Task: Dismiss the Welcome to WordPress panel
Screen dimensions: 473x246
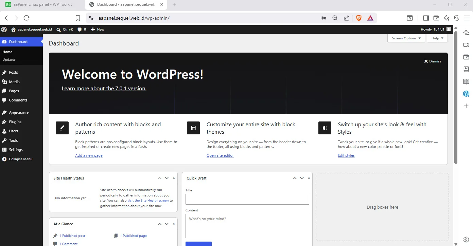Action: click(433, 61)
